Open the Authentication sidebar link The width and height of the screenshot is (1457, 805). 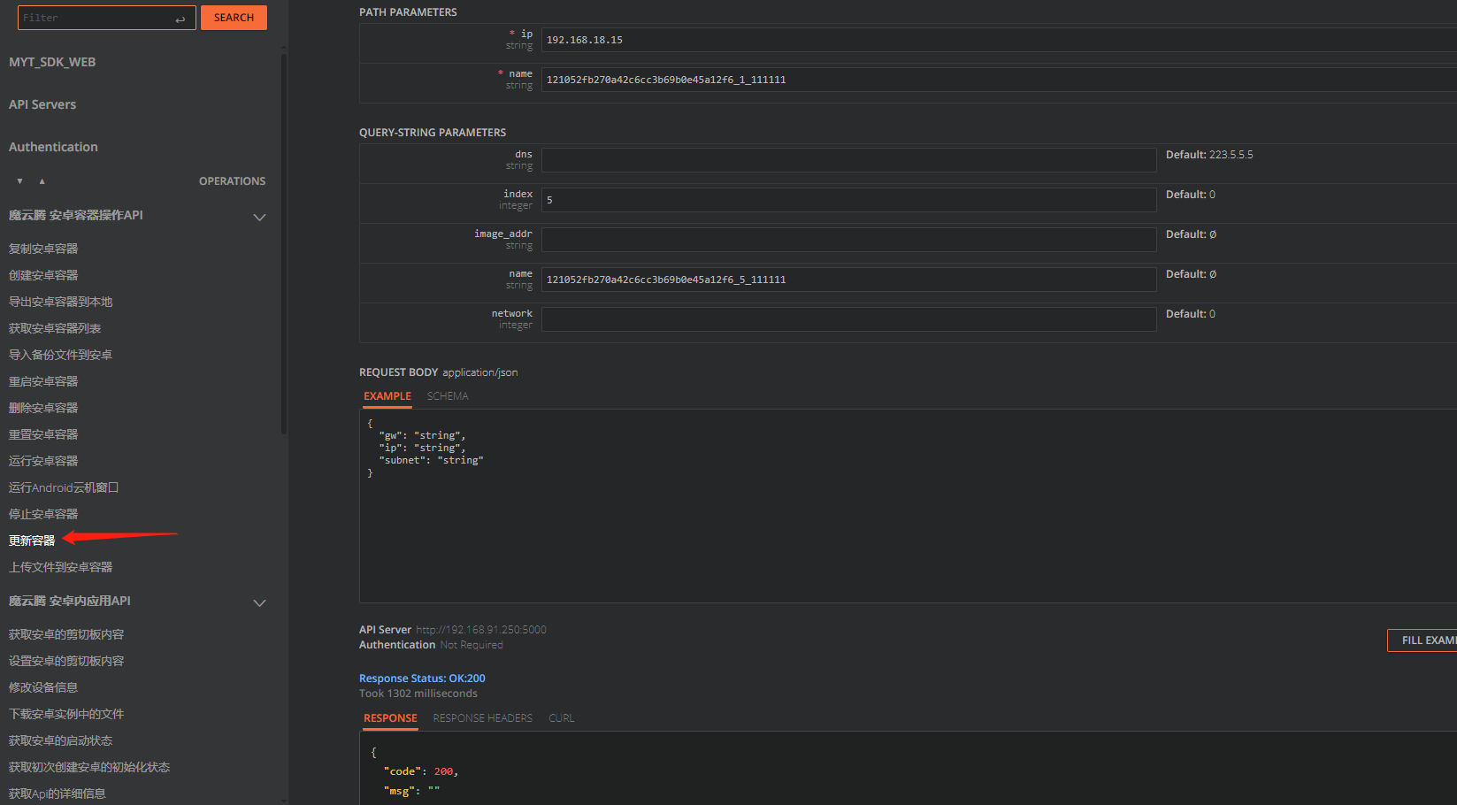[53, 147]
